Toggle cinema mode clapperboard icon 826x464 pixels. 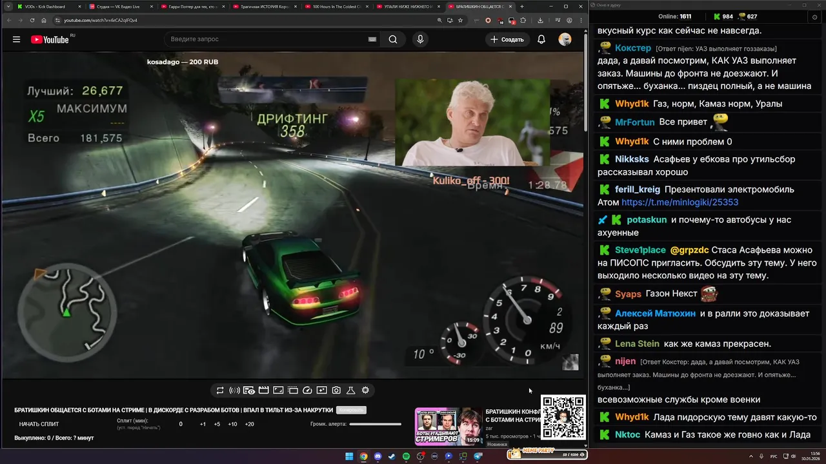[263, 391]
